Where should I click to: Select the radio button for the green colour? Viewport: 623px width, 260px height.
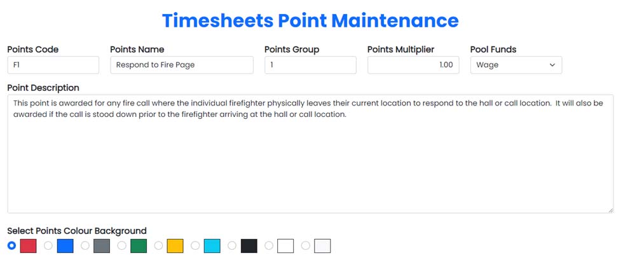122,245
